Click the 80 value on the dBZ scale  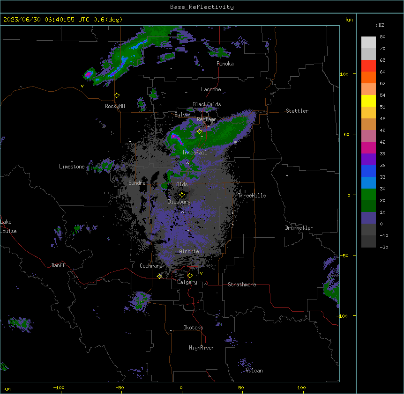[382, 37]
